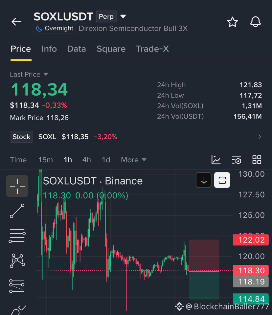Screen dimensions: 272x315
Task: Select the trend line drawing tool
Action: coord(17,211)
